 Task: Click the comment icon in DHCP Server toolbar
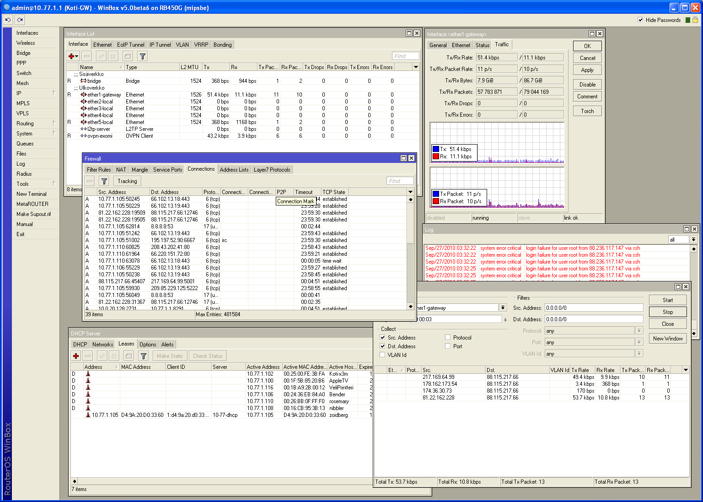(129, 356)
